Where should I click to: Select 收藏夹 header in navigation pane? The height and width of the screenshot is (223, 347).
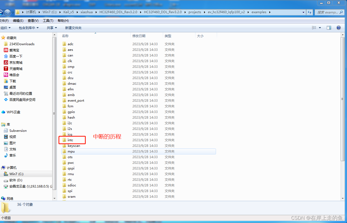click(12, 38)
